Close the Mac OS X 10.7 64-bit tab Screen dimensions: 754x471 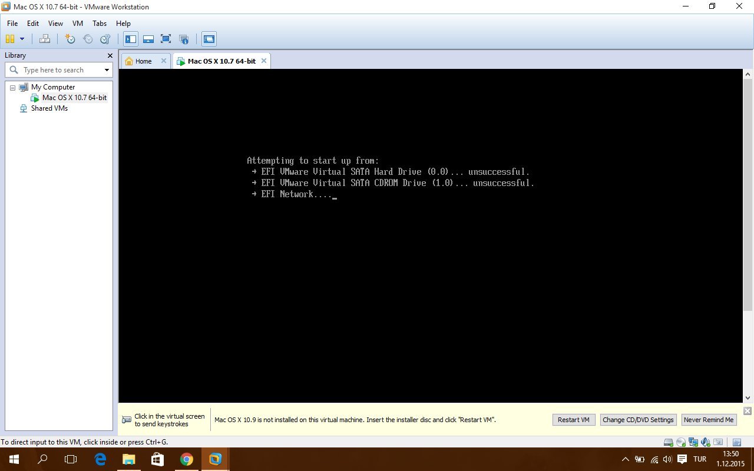point(264,61)
